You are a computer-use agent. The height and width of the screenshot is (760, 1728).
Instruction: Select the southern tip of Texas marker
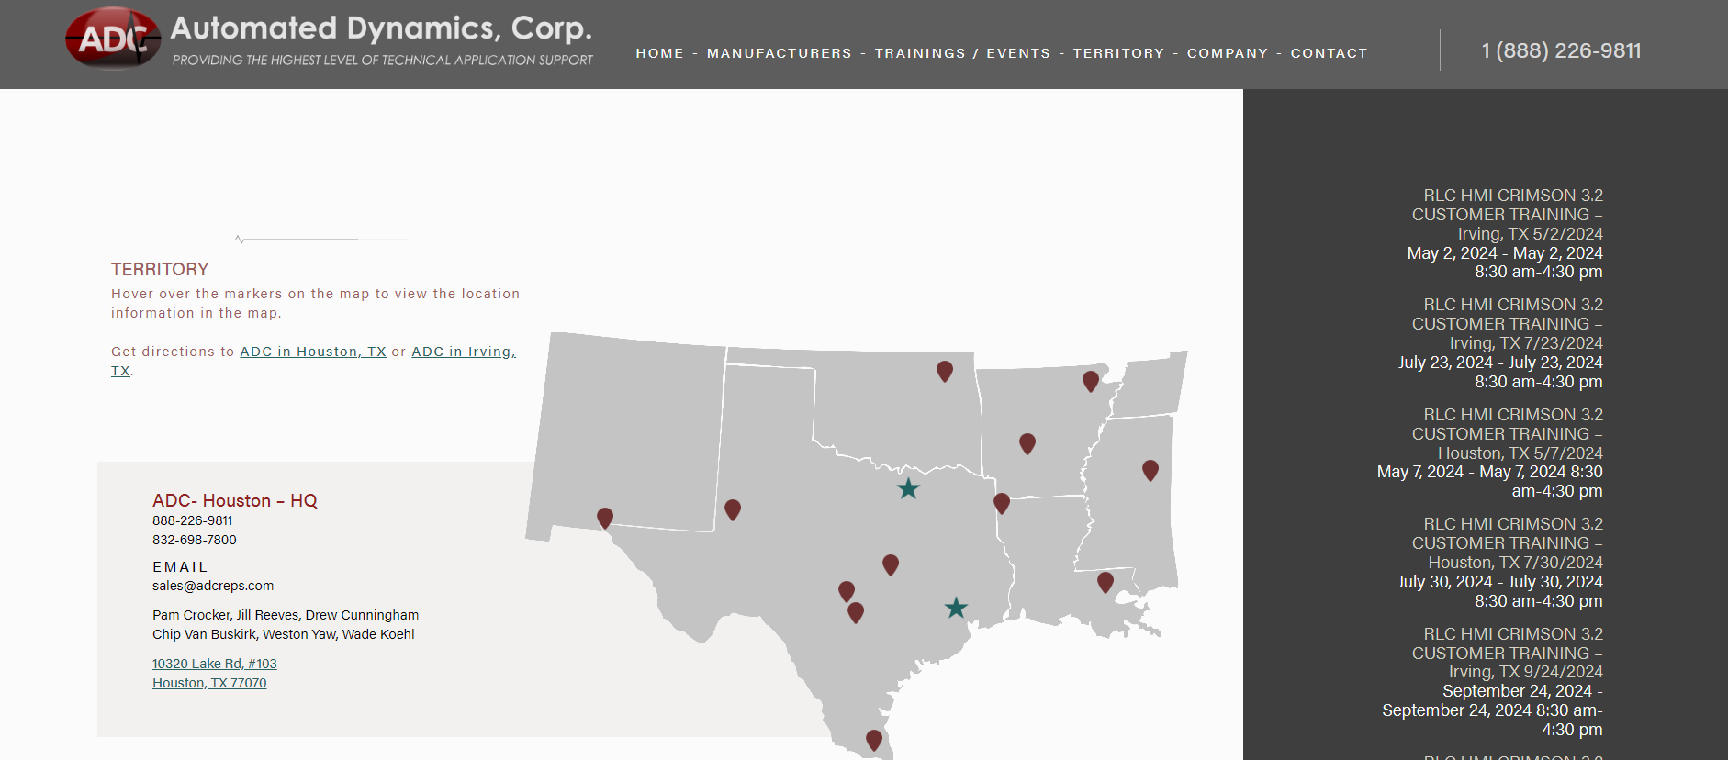point(874,740)
